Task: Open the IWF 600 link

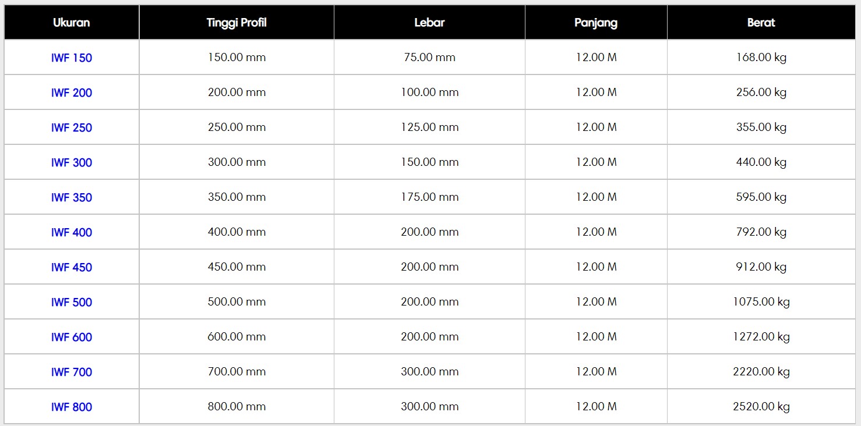Action: click(72, 337)
